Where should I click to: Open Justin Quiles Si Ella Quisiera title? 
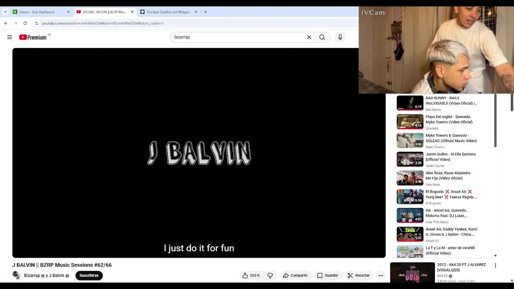(x=451, y=157)
